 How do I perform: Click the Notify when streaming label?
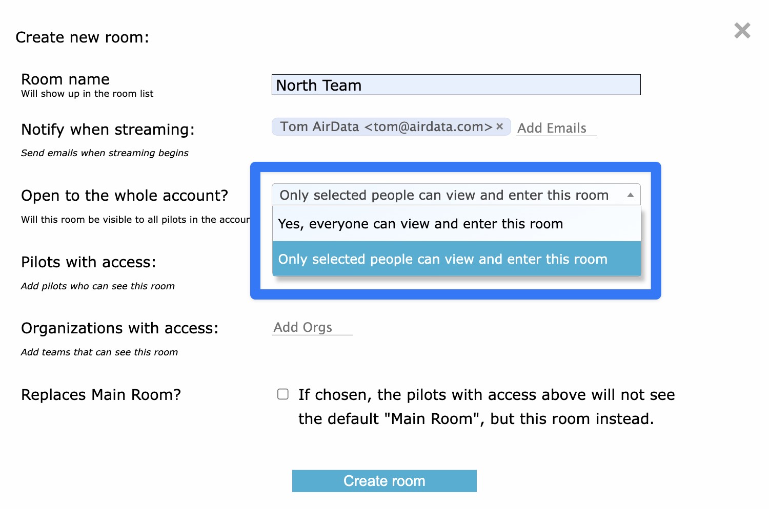108,130
